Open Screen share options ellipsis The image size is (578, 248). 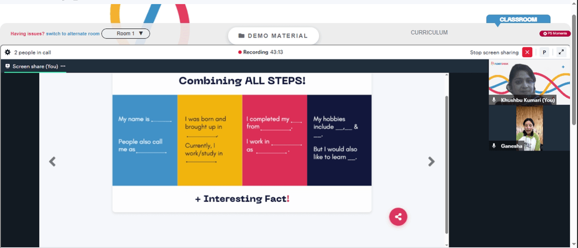(x=63, y=66)
